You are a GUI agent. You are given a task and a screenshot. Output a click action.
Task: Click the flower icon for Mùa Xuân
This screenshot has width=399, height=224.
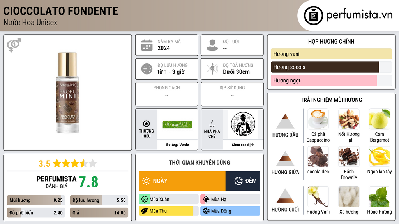(x=145, y=199)
